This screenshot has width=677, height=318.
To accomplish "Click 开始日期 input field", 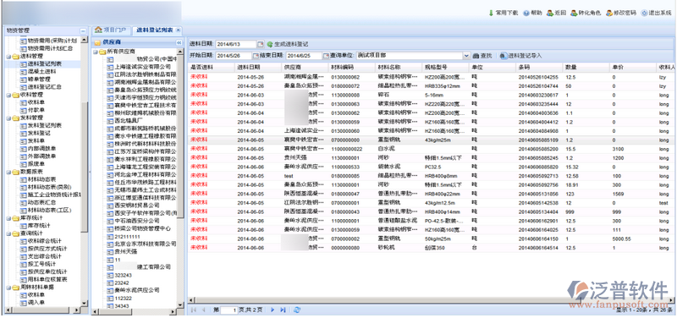I will tap(234, 56).
